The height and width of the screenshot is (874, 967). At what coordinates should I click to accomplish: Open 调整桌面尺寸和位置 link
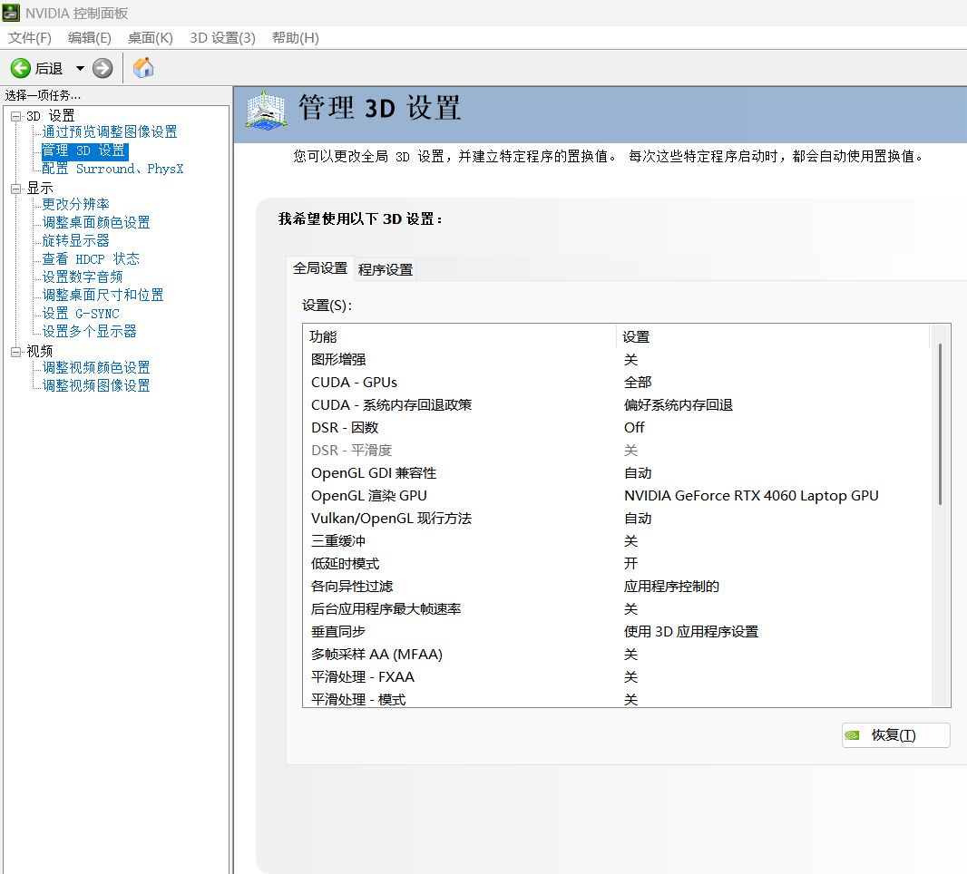pos(103,296)
